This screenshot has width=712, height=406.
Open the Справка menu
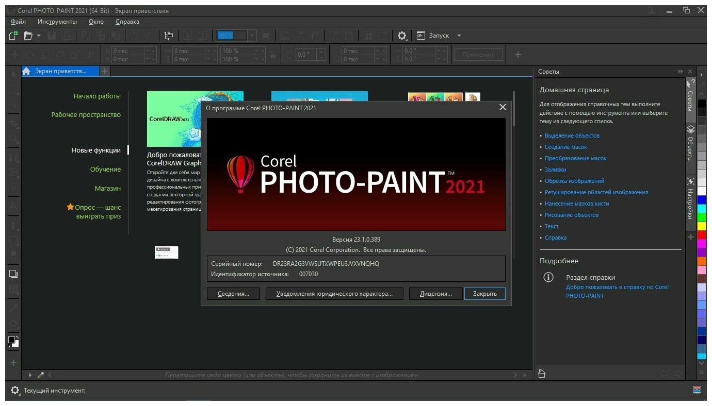[127, 22]
